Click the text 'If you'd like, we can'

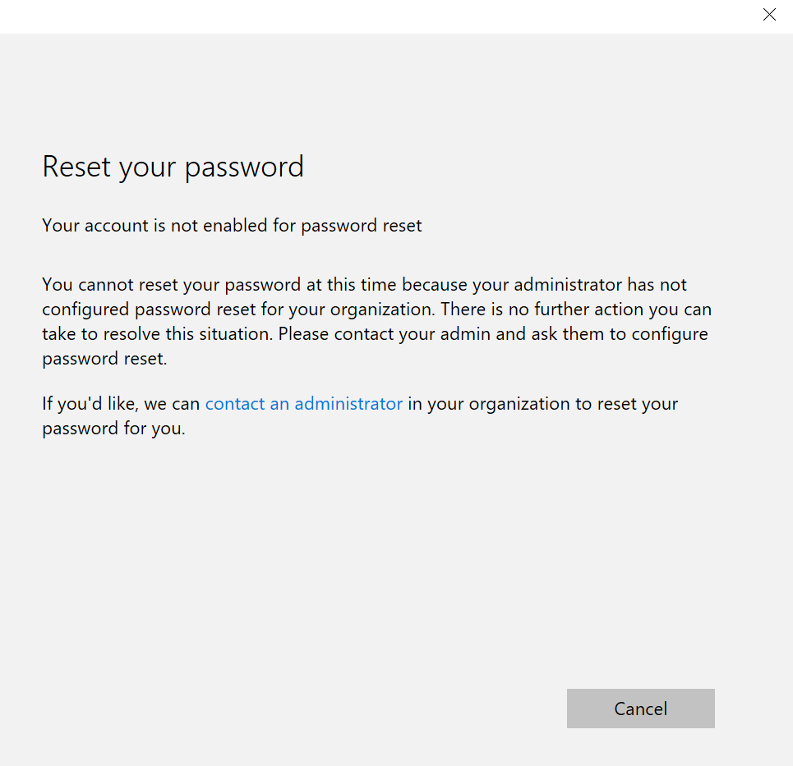point(121,404)
